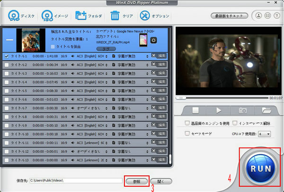Edit タイトル5 with its 編集 button
The height and width of the screenshot is (192, 284).
159,91
